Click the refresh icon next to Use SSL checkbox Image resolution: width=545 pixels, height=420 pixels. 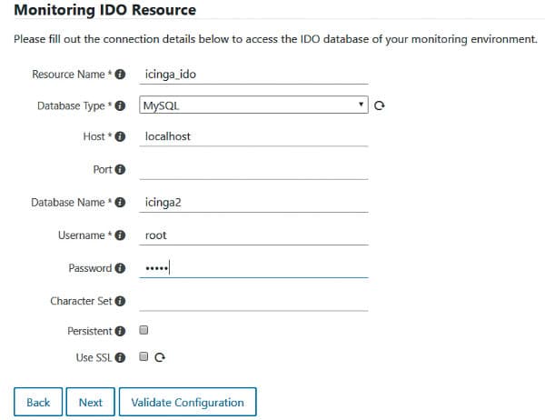pyautogui.click(x=160, y=358)
